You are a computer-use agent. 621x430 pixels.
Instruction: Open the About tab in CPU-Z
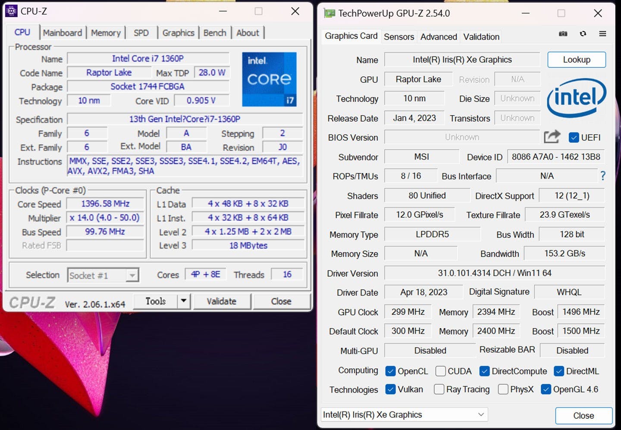(x=248, y=33)
